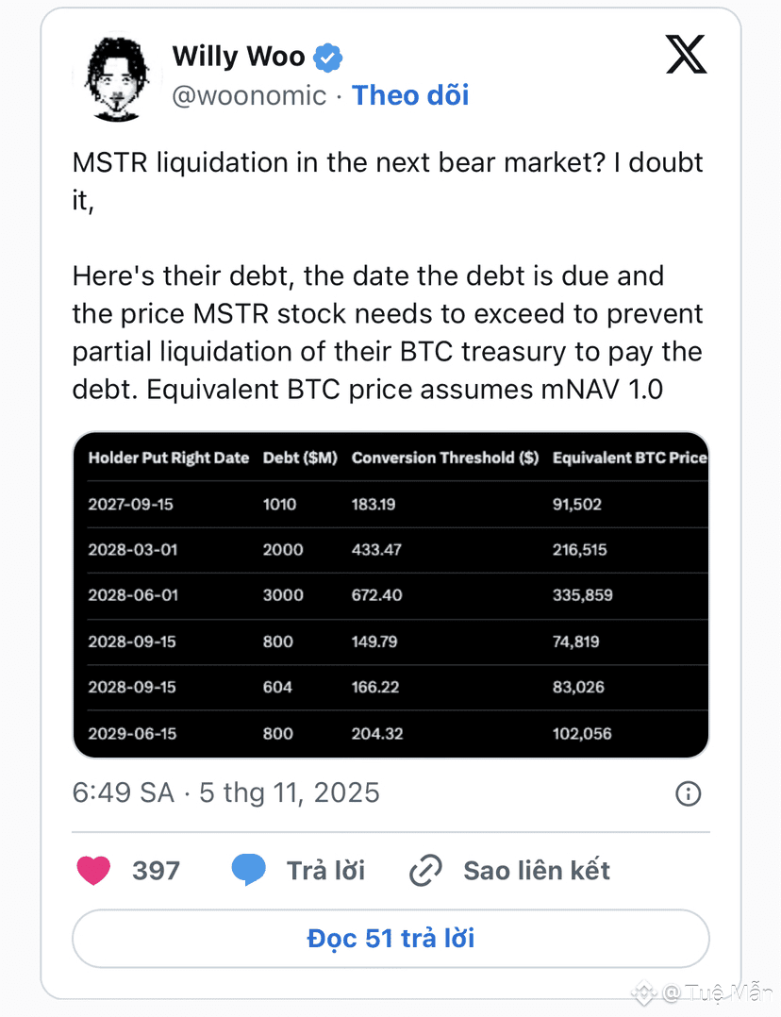Open the X logo link
781x1017 pixels.
tap(686, 55)
